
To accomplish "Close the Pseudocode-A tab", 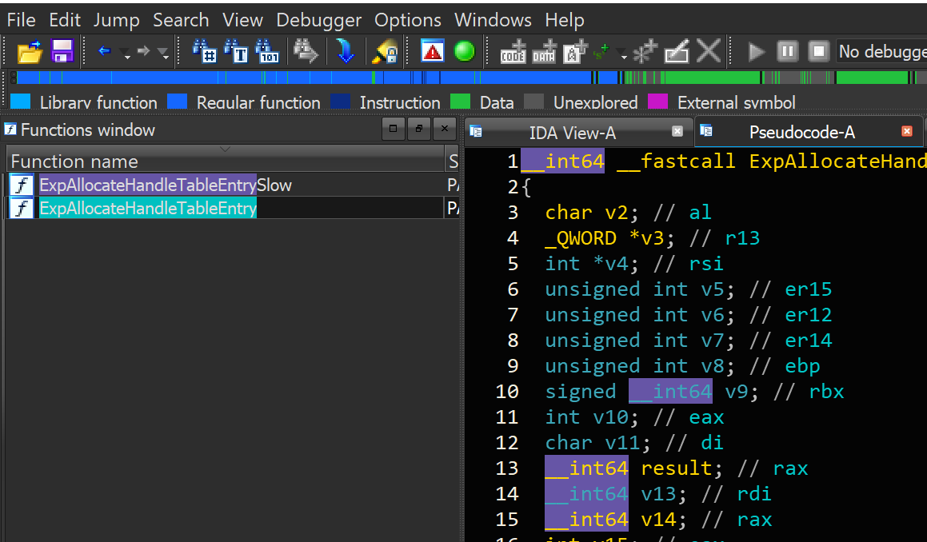I will coord(907,131).
